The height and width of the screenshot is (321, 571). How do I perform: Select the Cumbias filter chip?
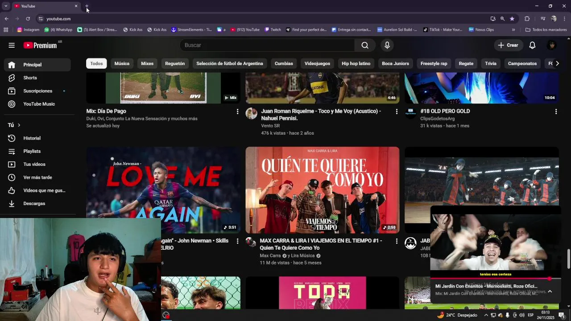[284, 63]
